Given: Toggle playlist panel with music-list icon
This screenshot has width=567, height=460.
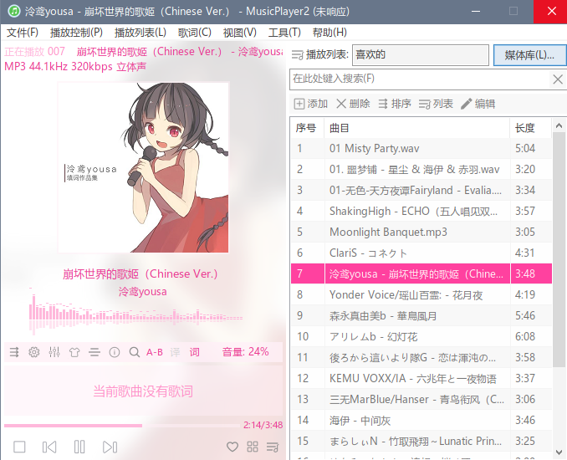Looking at the screenshot, I should 273,447.
